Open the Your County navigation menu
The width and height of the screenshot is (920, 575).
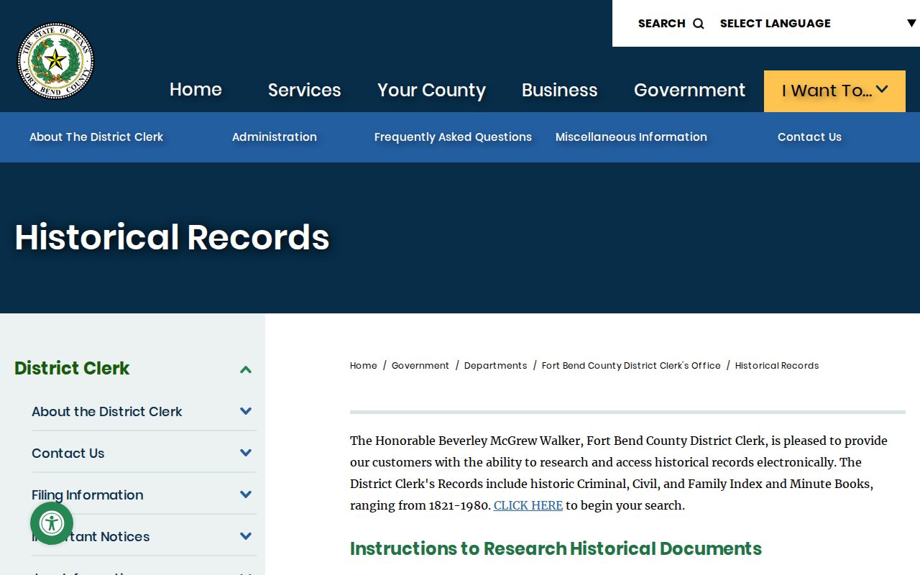(432, 91)
